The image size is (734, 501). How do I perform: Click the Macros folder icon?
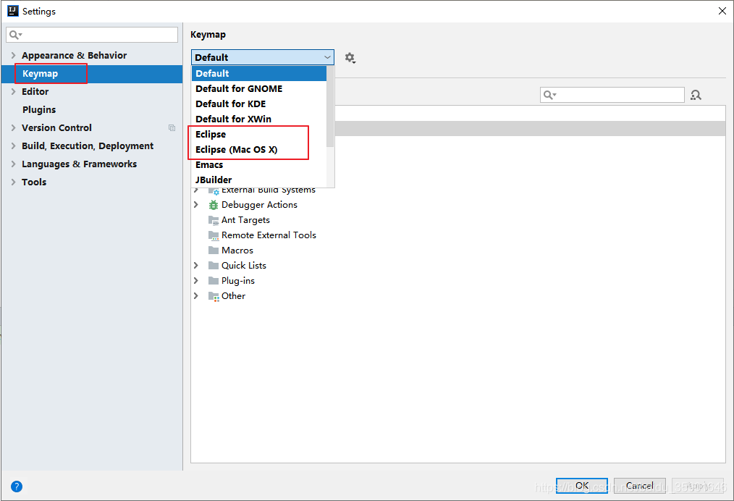coord(214,250)
